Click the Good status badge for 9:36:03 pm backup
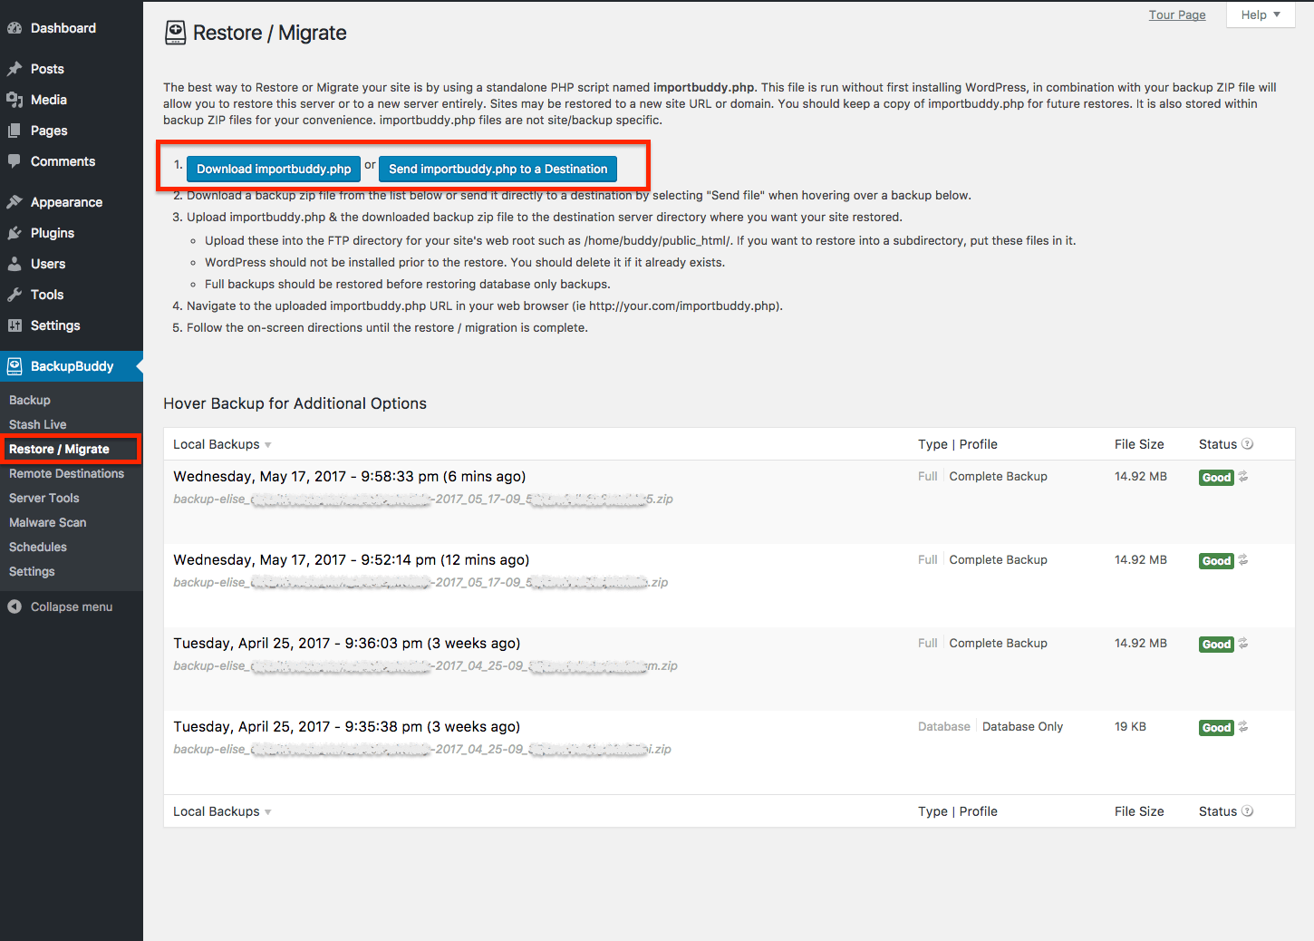This screenshot has width=1314, height=941. [1216, 645]
